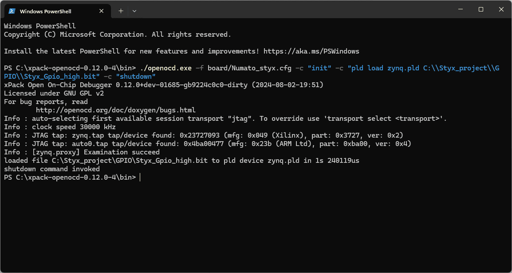The width and height of the screenshot is (512, 273).
Task: Click the "init" argument in the command
Action: pyautogui.click(x=319, y=68)
